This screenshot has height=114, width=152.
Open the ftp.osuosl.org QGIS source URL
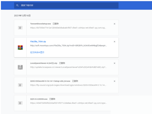click(x=68, y=85)
